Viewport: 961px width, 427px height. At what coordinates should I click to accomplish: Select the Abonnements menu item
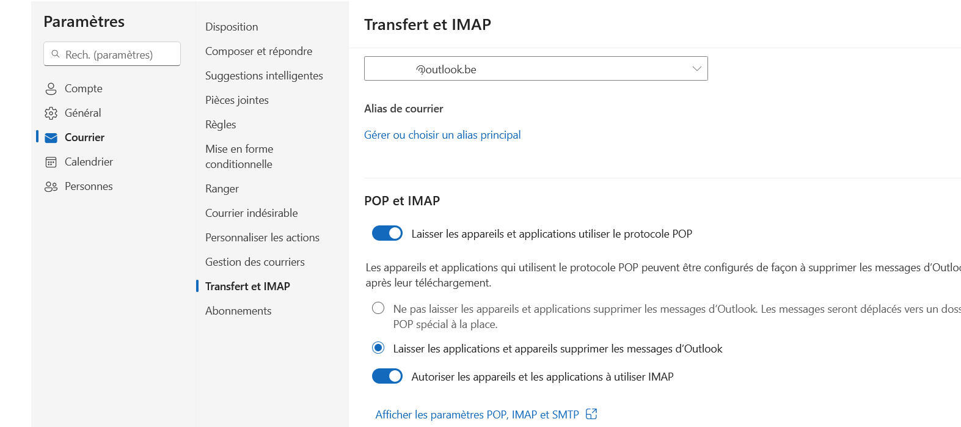tap(238, 311)
